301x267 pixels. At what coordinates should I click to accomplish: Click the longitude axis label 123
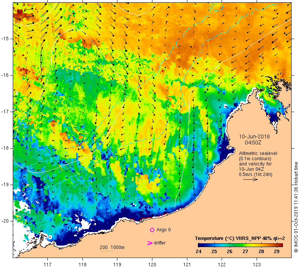tap(257, 264)
